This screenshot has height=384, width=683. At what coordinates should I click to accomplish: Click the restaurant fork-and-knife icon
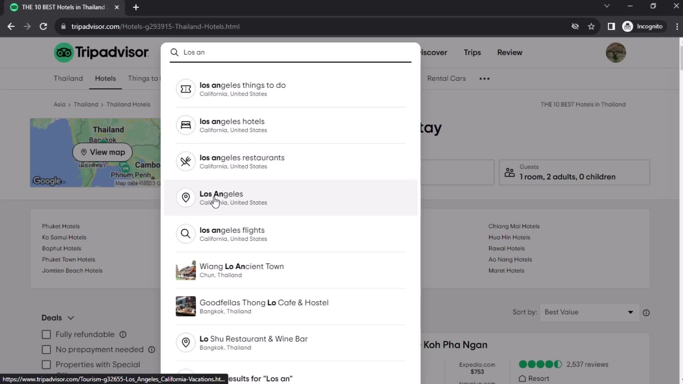[x=186, y=161]
